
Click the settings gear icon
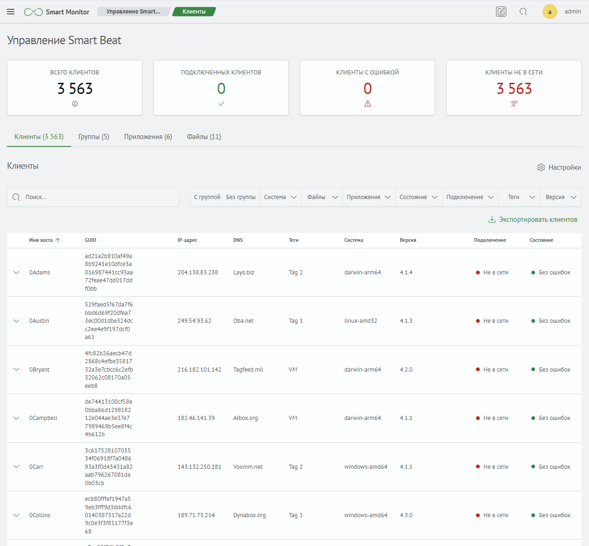point(541,167)
